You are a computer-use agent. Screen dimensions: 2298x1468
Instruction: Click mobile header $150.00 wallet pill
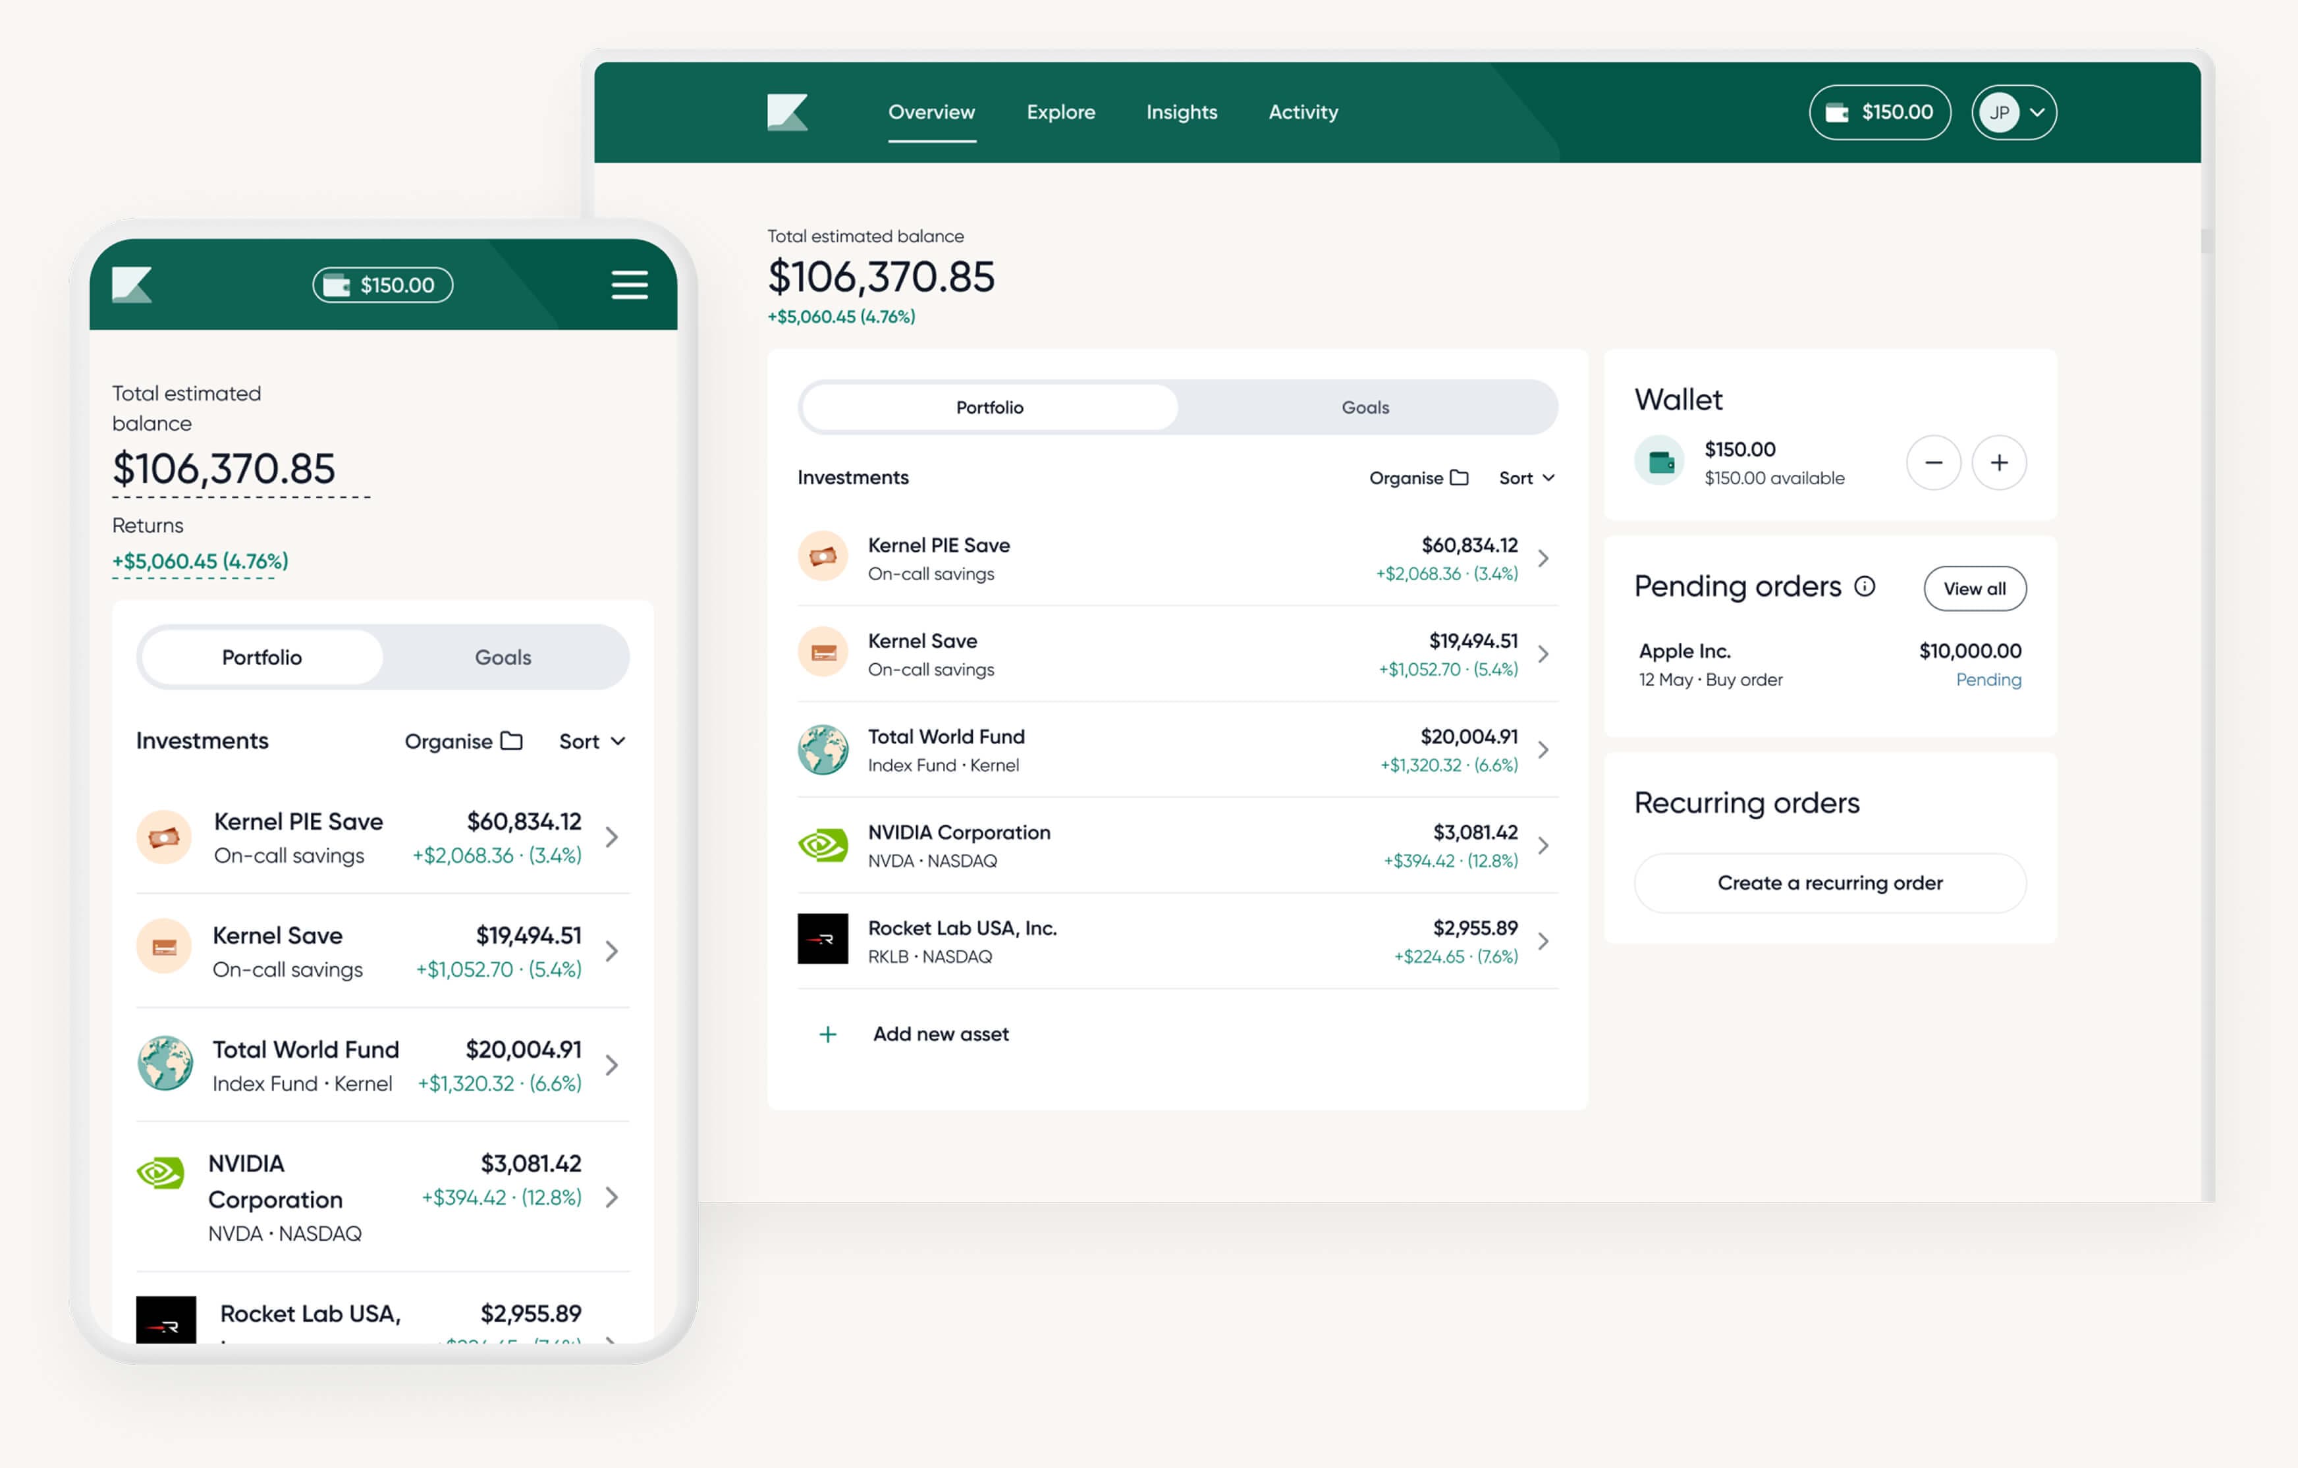pyautogui.click(x=383, y=285)
